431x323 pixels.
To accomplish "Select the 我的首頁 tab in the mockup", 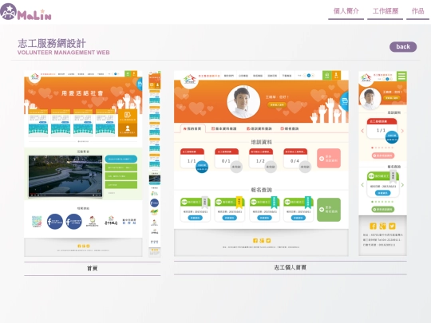I will (x=192, y=128).
